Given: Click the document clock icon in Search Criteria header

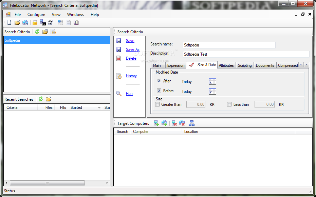Looking at the screenshot, I should (53, 32).
